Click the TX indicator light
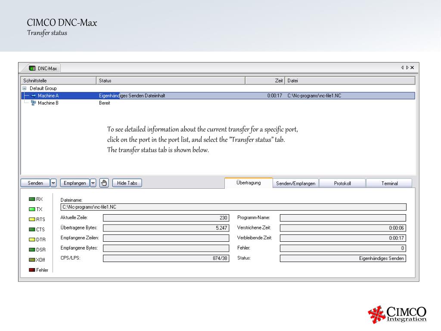 click(x=32, y=209)
